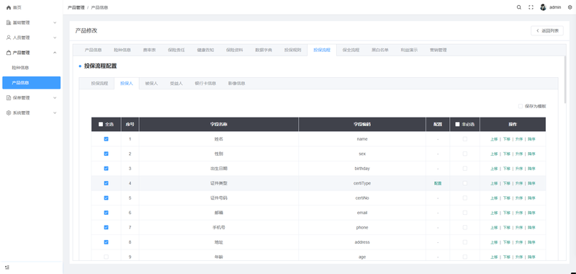Open the admin username dropdown
Viewport: 576px width, 274px height.
click(x=555, y=7)
